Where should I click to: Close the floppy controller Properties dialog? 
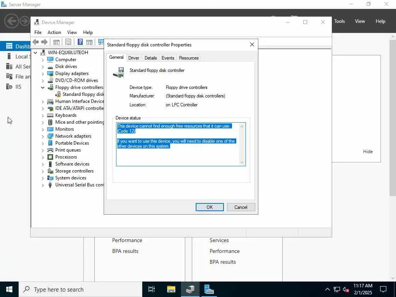(x=252, y=45)
